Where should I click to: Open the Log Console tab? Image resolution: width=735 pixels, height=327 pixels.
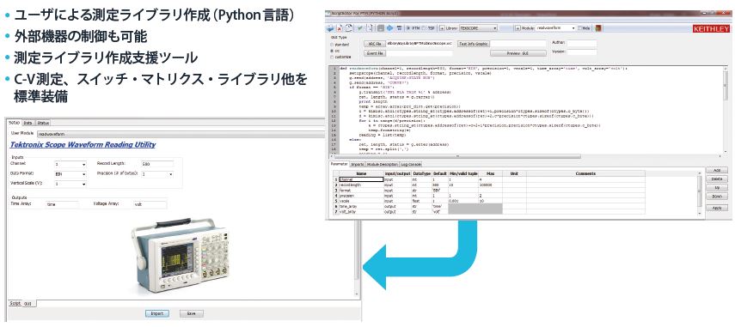(x=411, y=165)
